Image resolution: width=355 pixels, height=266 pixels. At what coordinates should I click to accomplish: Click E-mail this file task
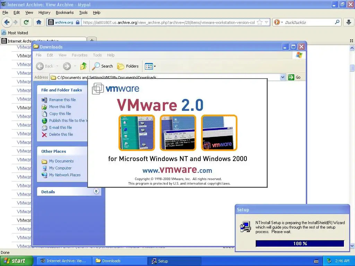coord(60,127)
